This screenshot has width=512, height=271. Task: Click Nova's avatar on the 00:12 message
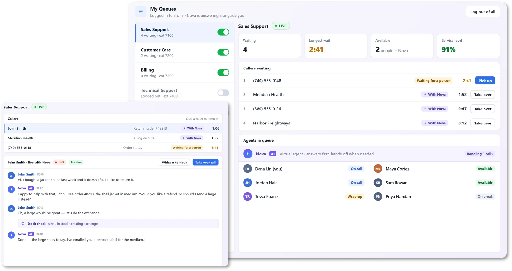point(11,189)
